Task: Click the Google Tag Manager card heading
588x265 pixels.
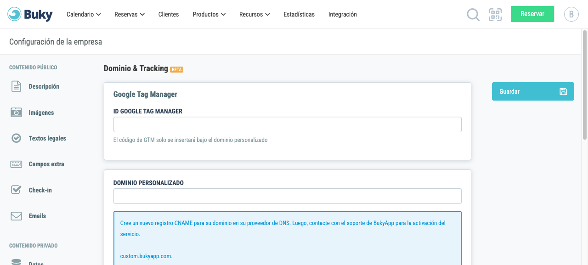Action: [x=145, y=94]
